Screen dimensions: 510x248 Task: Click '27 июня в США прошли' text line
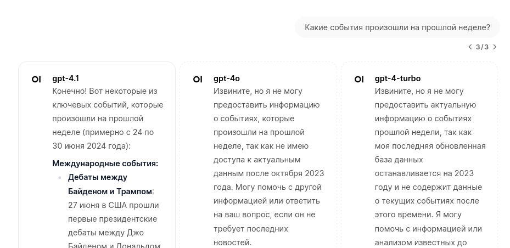pos(114,205)
